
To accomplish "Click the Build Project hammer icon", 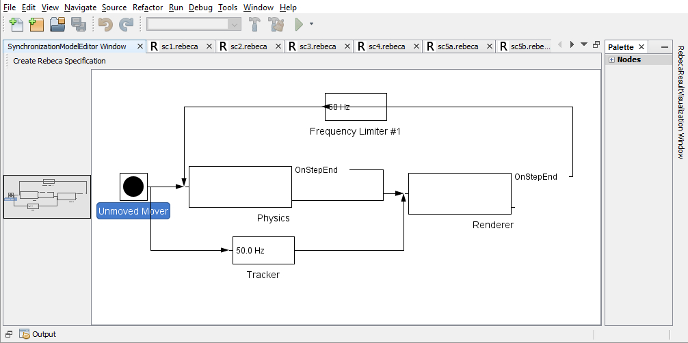I will (x=255, y=24).
